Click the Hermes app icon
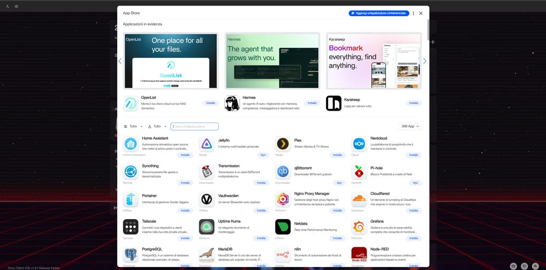 pyautogui.click(x=232, y=103)
